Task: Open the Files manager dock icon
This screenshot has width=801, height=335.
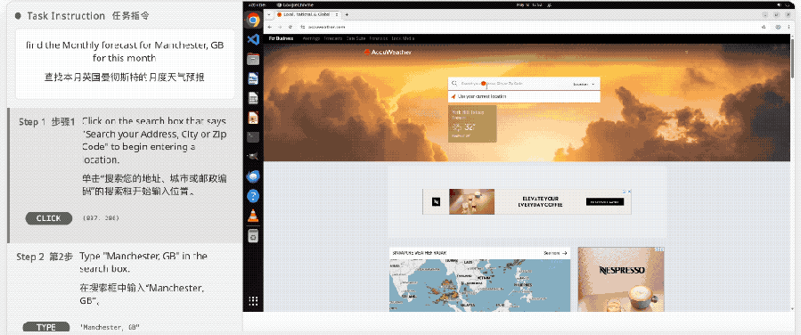Action: 253,59
